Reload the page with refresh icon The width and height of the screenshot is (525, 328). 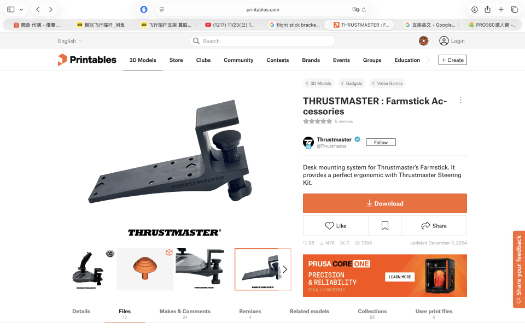tap(364, 10)
